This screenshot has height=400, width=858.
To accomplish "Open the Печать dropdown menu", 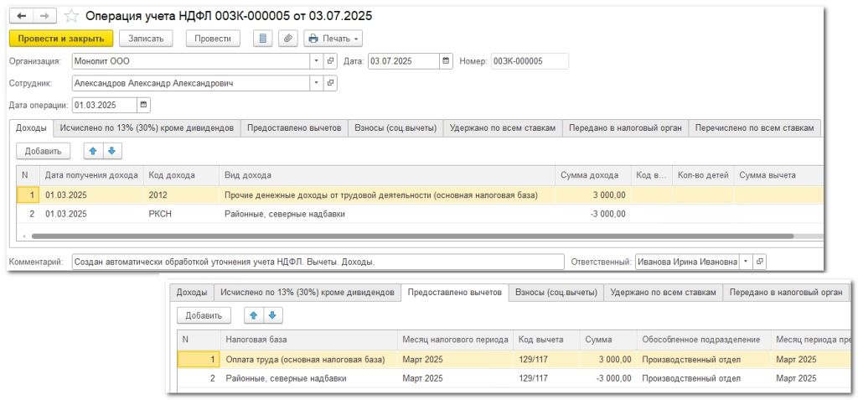I will tap(333, 39).
